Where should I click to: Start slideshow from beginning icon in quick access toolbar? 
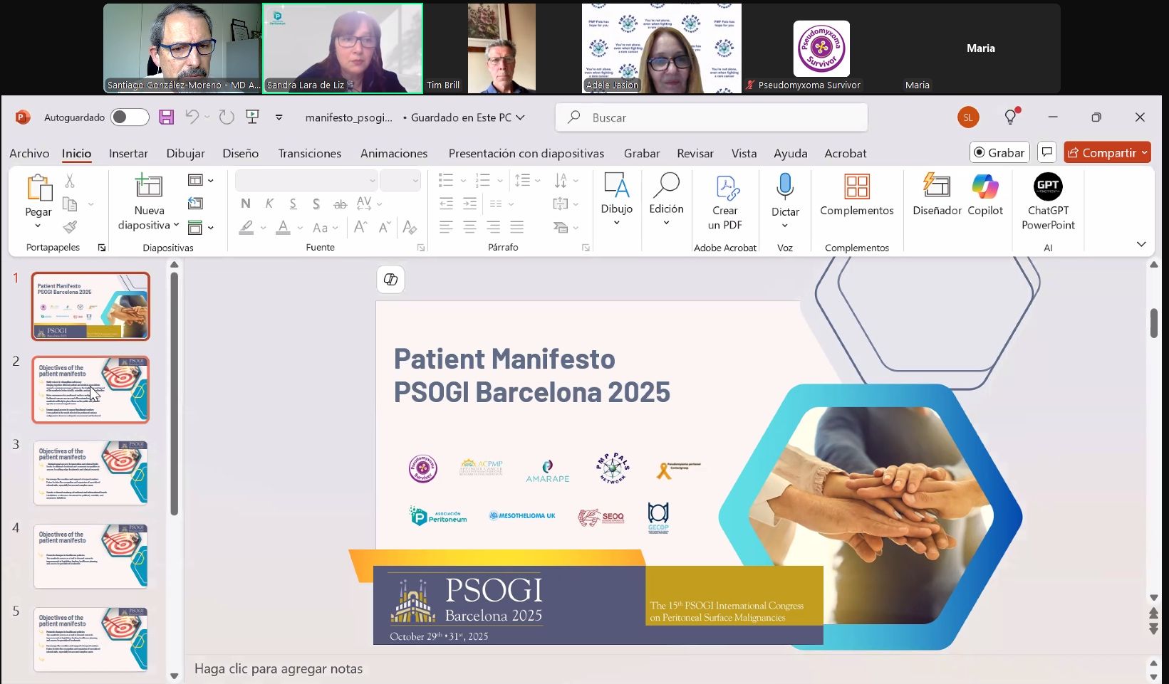coord(252,117)
